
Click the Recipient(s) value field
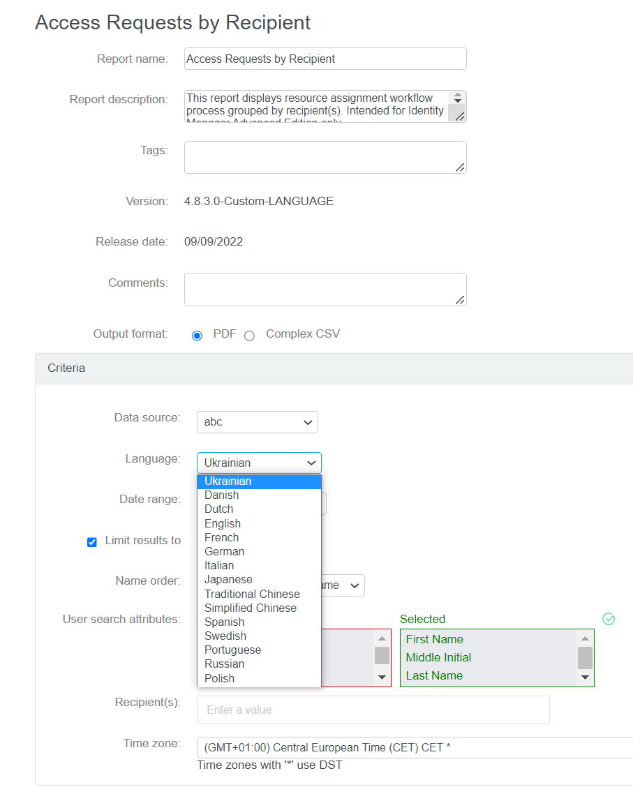(373, 709)
